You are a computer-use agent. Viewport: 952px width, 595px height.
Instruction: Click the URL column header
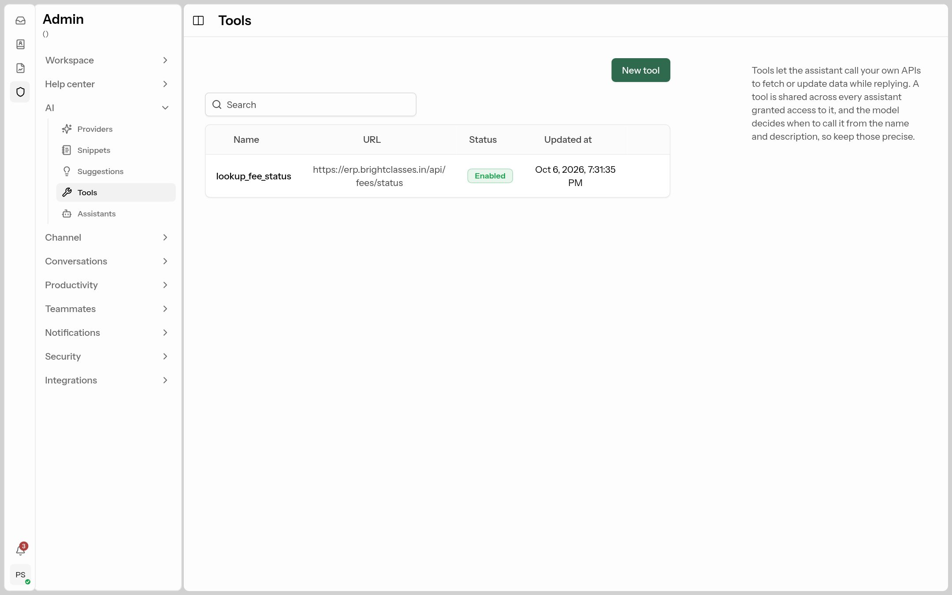coord(372,139)
